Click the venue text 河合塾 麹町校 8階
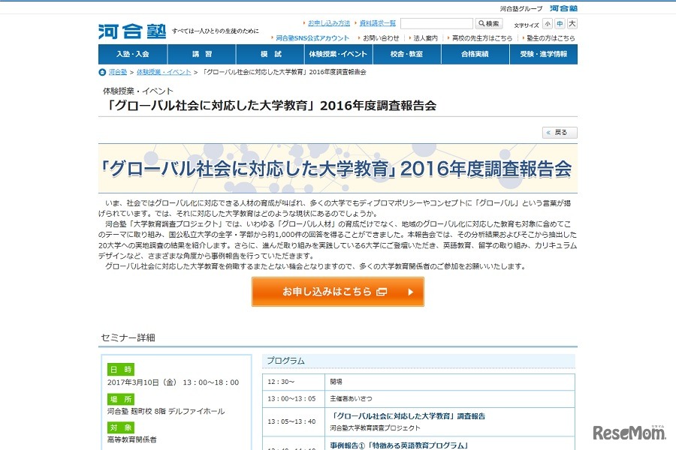The image size is (676, 450). [x=137, y=411]
